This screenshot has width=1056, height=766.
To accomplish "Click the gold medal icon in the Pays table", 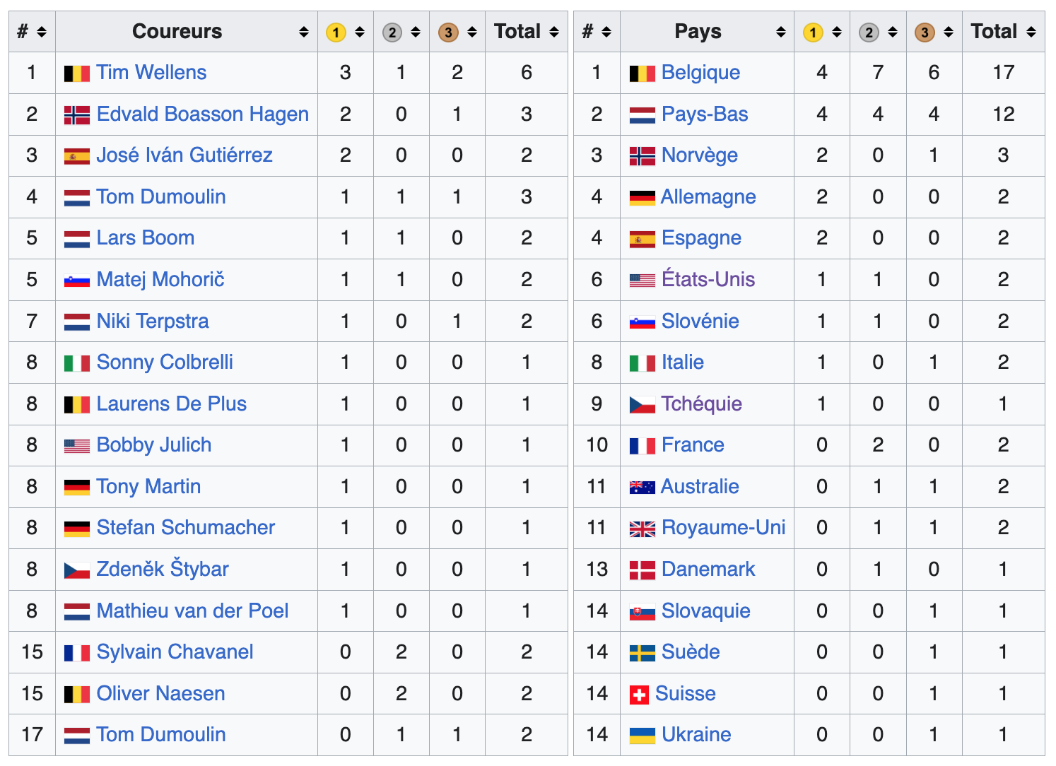I will (813, 33).
